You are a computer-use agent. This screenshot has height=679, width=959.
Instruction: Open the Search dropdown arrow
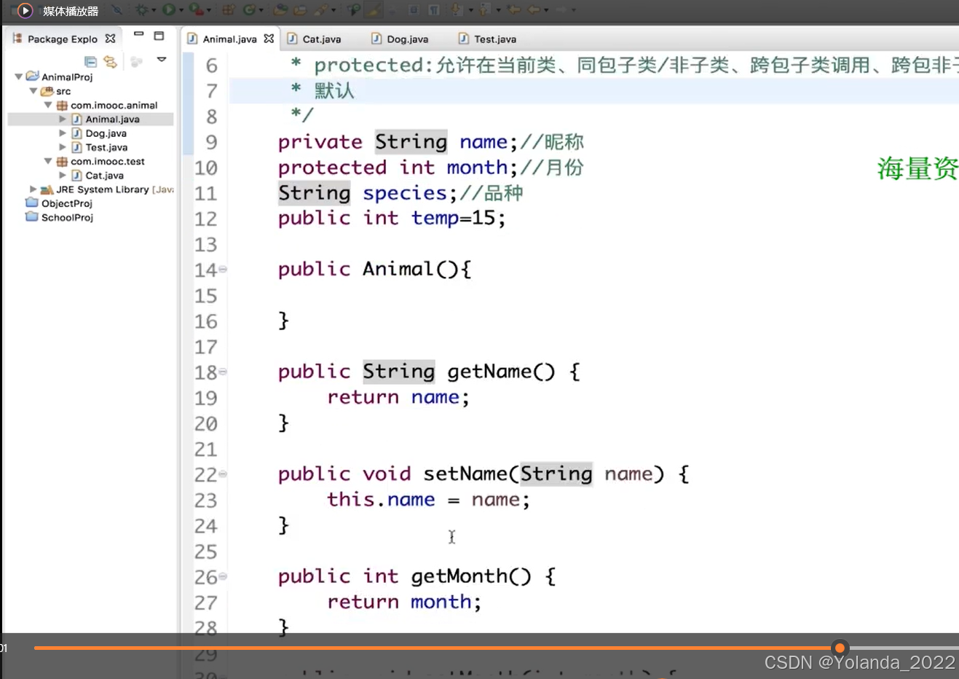point(334,10)
